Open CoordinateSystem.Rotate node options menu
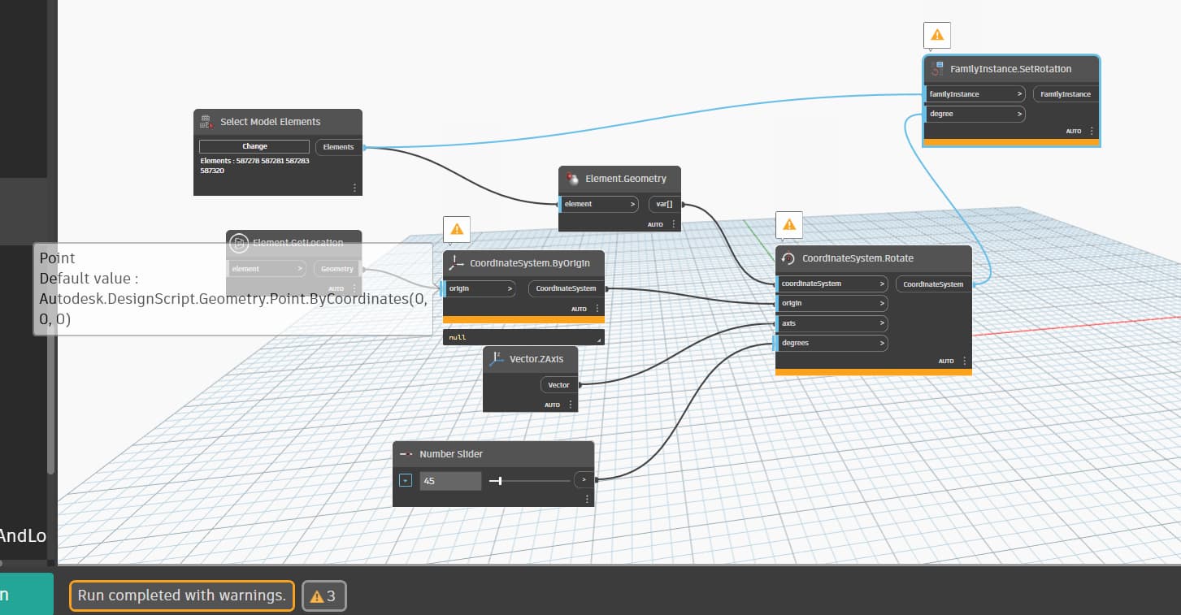 (965, 361)
